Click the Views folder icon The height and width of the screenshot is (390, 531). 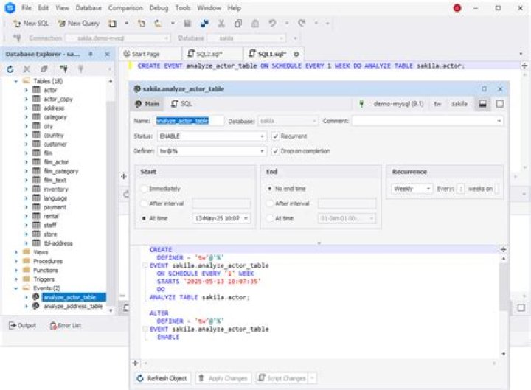[27, 252]
